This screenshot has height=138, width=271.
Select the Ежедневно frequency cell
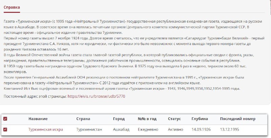click(148, 129)
